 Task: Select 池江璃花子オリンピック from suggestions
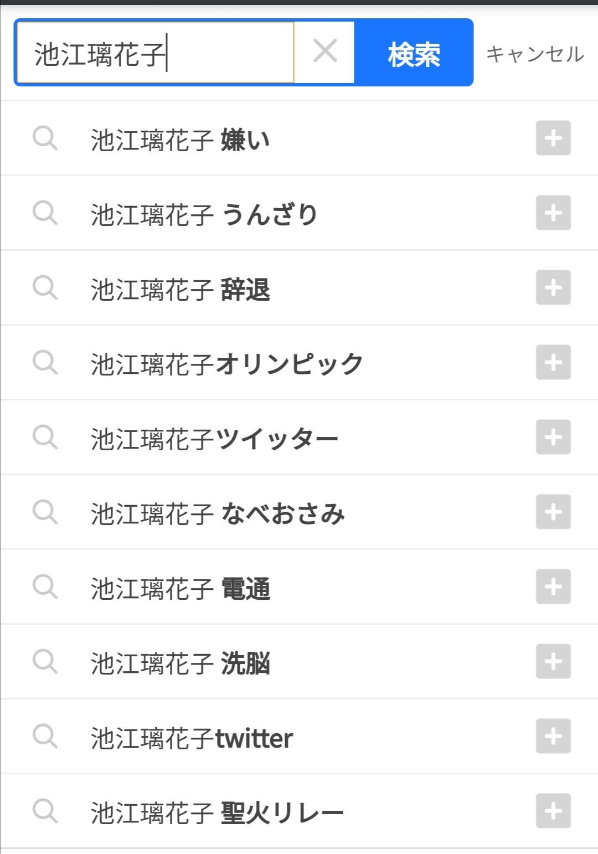click(227, 363)
